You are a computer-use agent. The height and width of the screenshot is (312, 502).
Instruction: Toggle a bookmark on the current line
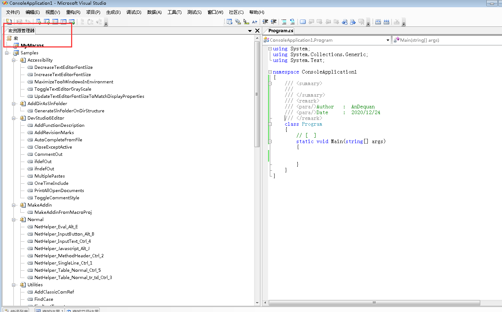click(x=303, y=22)
